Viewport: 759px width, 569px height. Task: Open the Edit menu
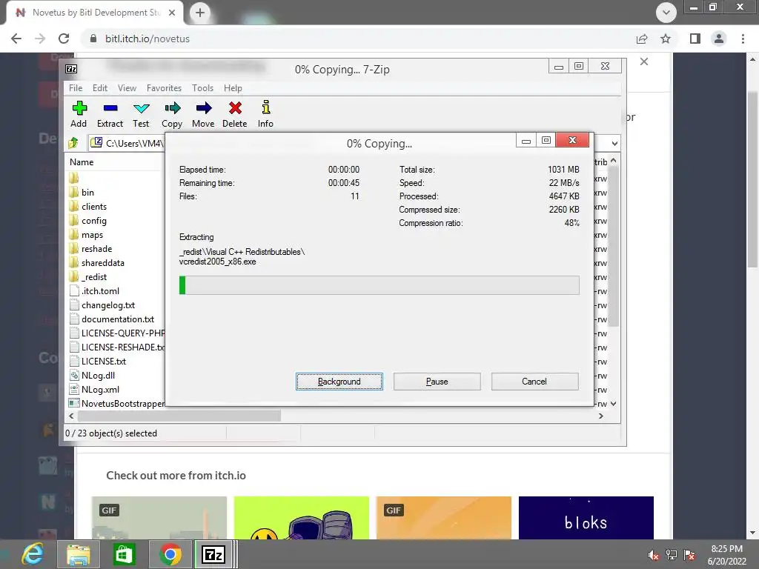[100, 88]
